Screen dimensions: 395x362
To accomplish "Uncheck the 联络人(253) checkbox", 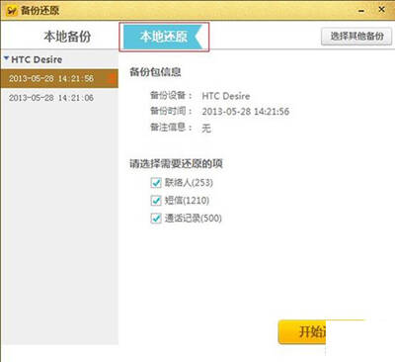I will pos(156,183).
